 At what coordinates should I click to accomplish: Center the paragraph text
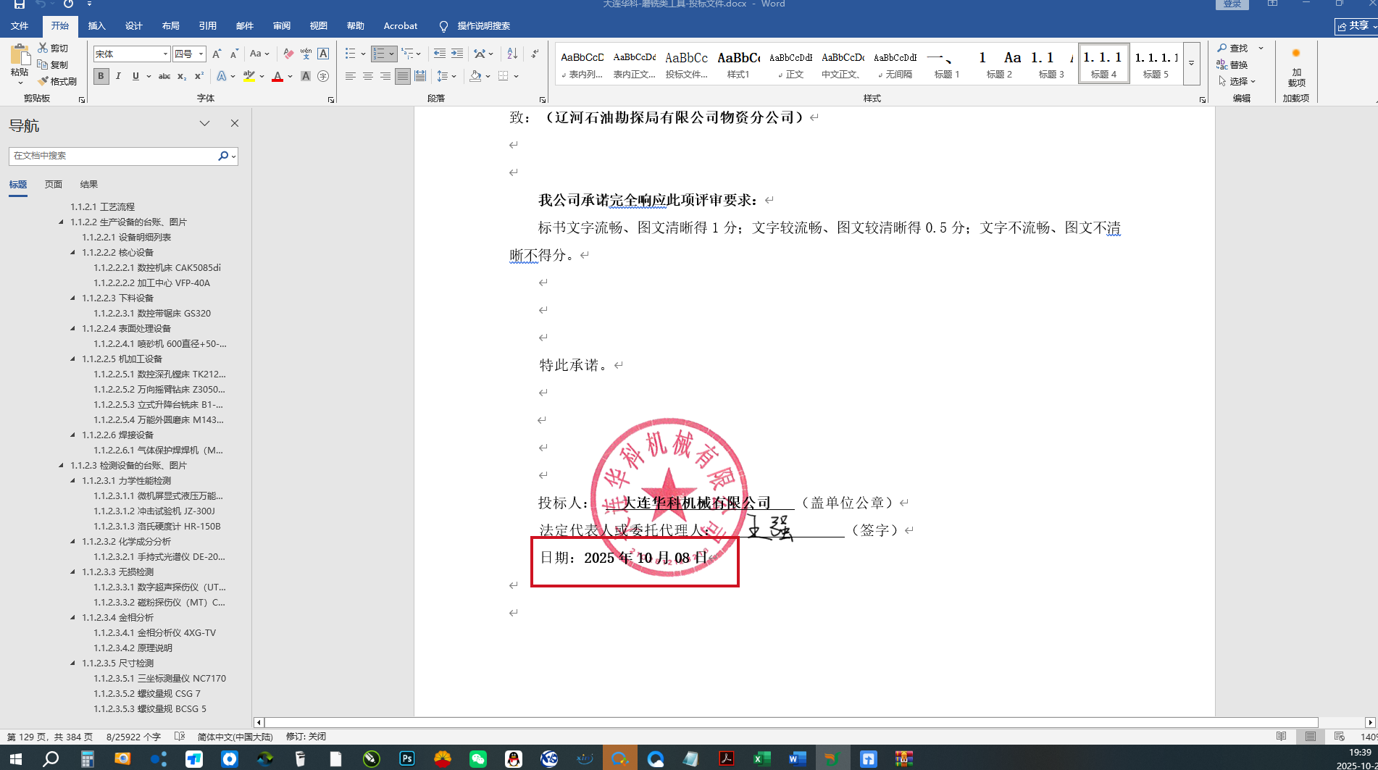coord(368,76)
